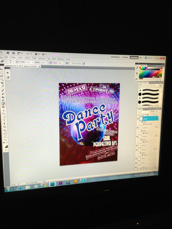Image resolution: width=172 pixels, height=229 pixels.
Task: Open the Opacity slider arrow in options bar
Action: click(47, 63)
